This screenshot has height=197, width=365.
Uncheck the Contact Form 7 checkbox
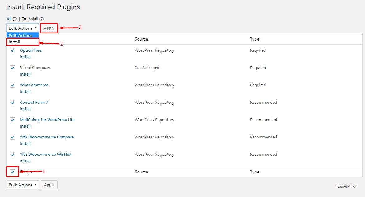click(12, 103)
